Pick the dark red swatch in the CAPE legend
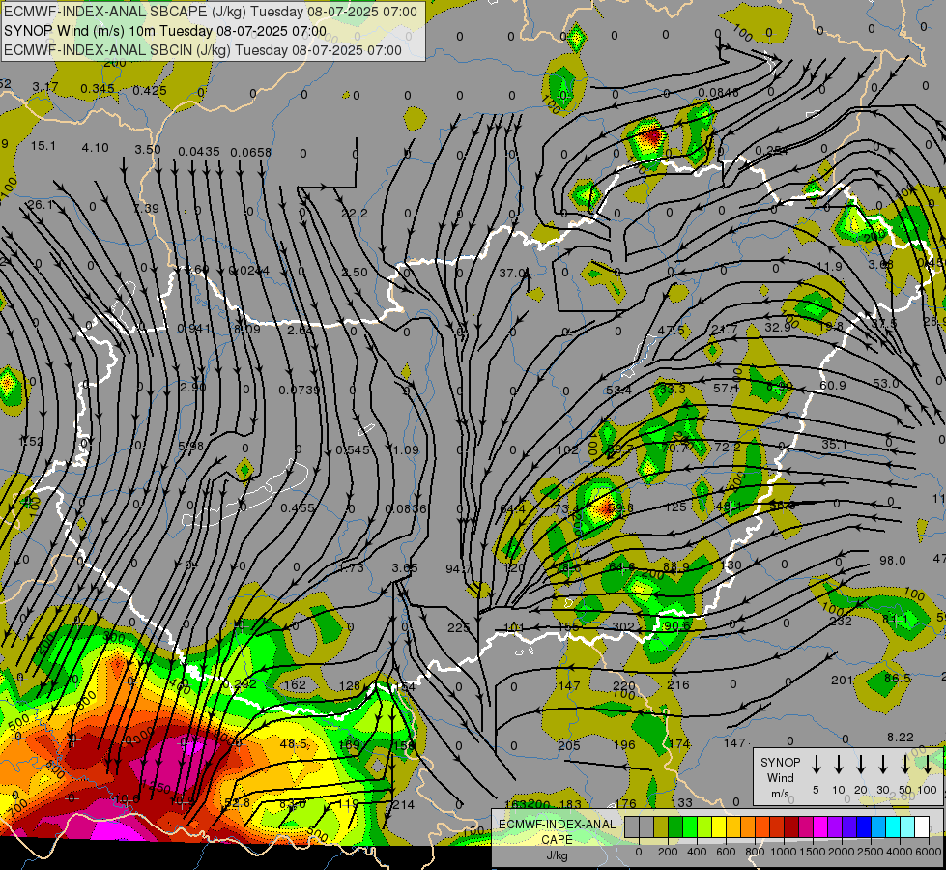Screen dimensions: 946x870 click(x=791, y=827)
